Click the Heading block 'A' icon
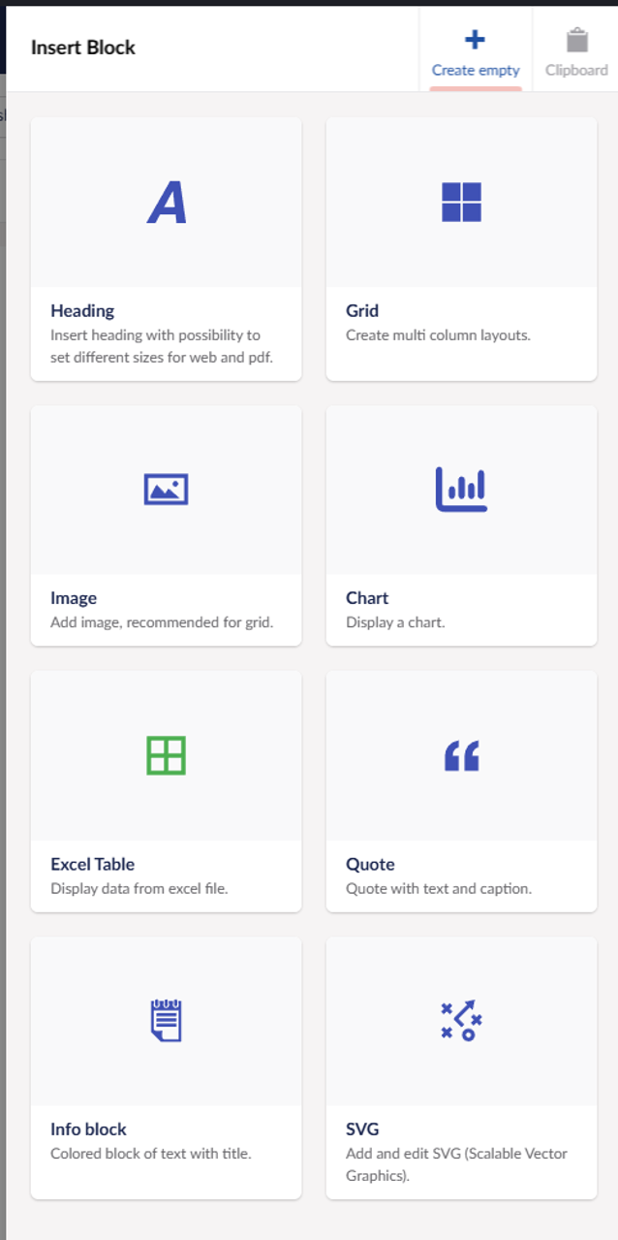 coord(167,204)
